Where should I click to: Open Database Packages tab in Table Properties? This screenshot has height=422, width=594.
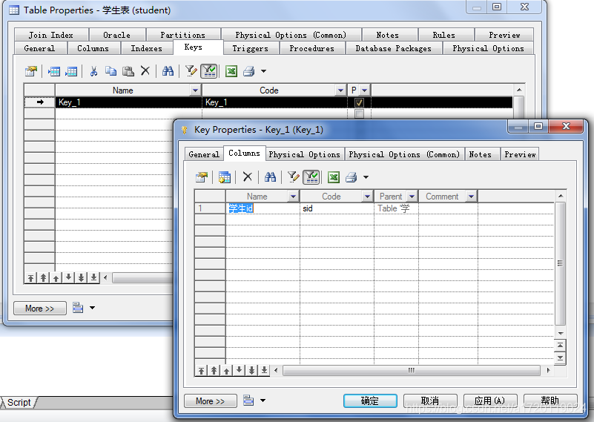[x=394, y=48]
